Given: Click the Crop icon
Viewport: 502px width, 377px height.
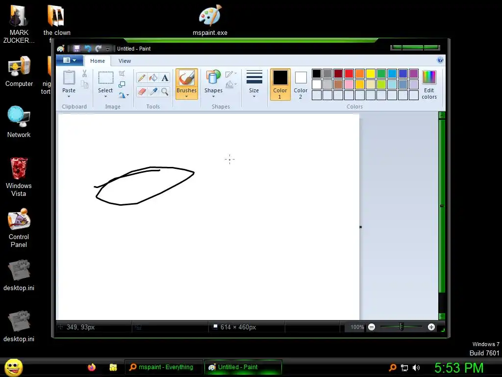Looking at the screenshot, I should 122,74.
